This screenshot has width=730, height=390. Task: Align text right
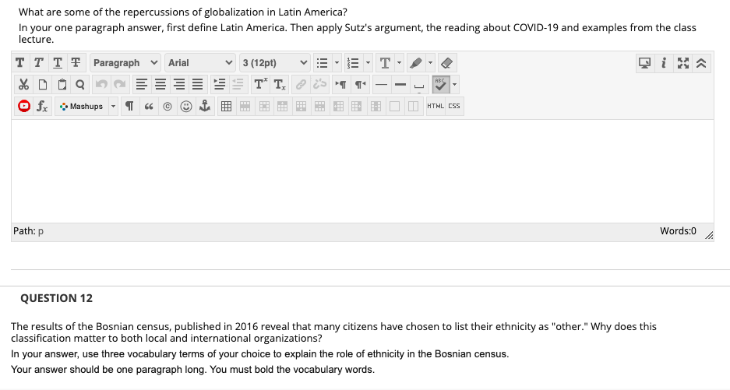click(x=178, y=84)
